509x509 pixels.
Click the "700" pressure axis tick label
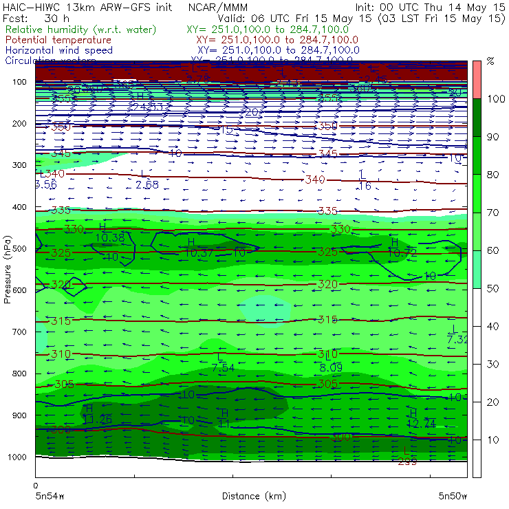point(19,332)
